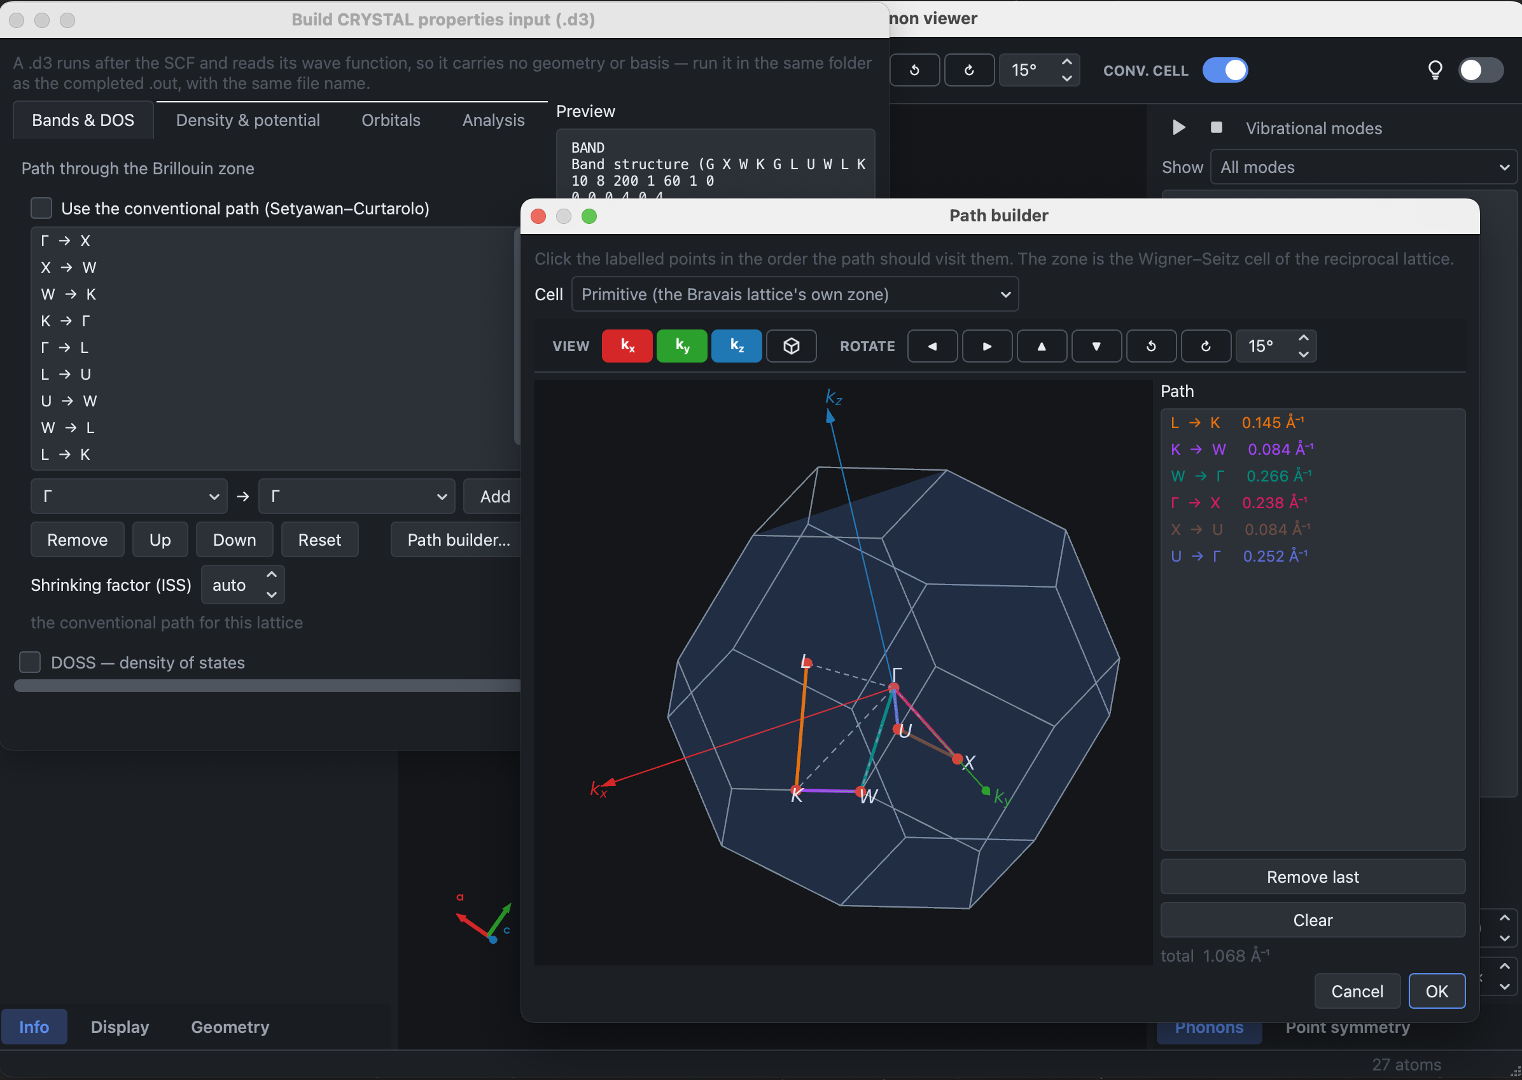Select the Γ → X path row

(273, 240)
